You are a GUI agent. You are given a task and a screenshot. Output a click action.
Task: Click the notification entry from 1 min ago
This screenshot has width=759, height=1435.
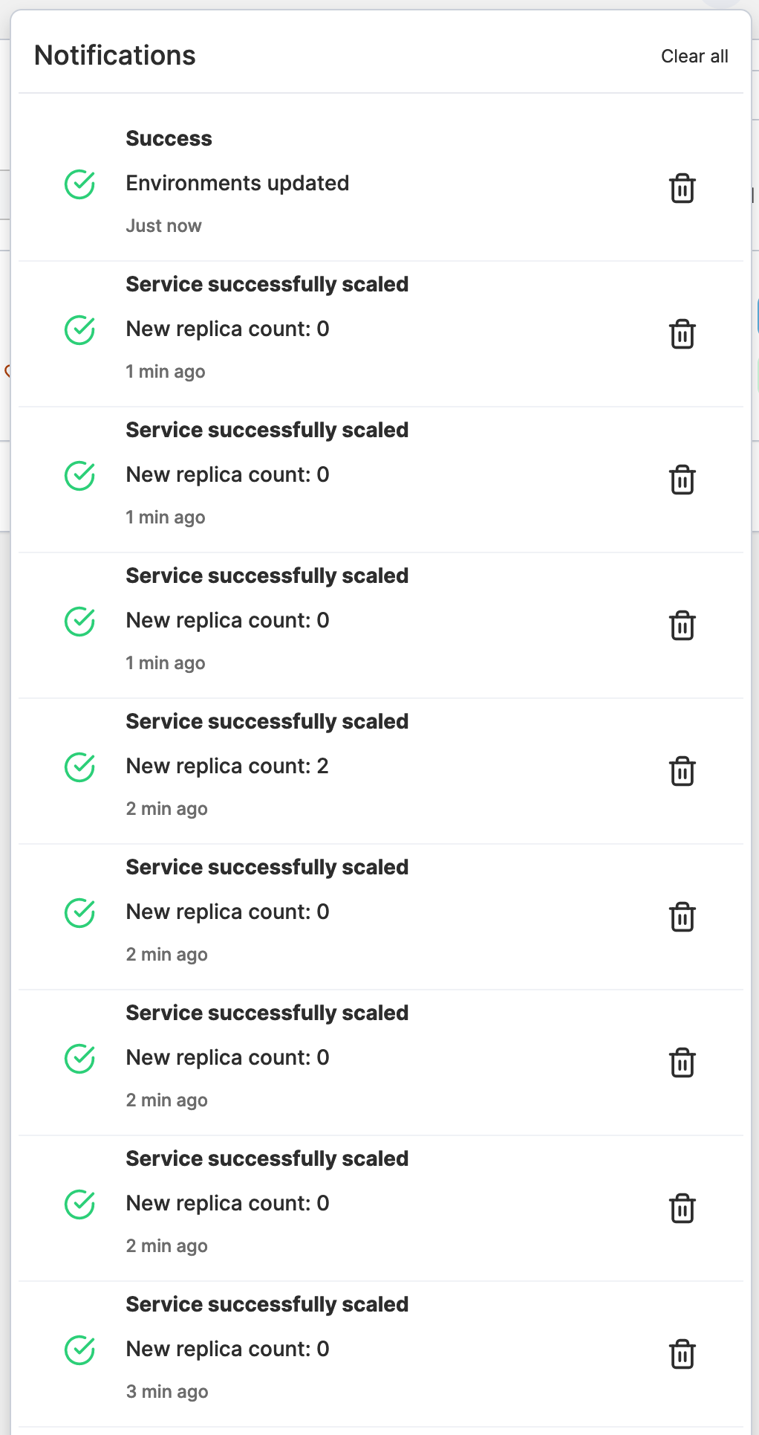pyautogui.click(x=297, y=329)
